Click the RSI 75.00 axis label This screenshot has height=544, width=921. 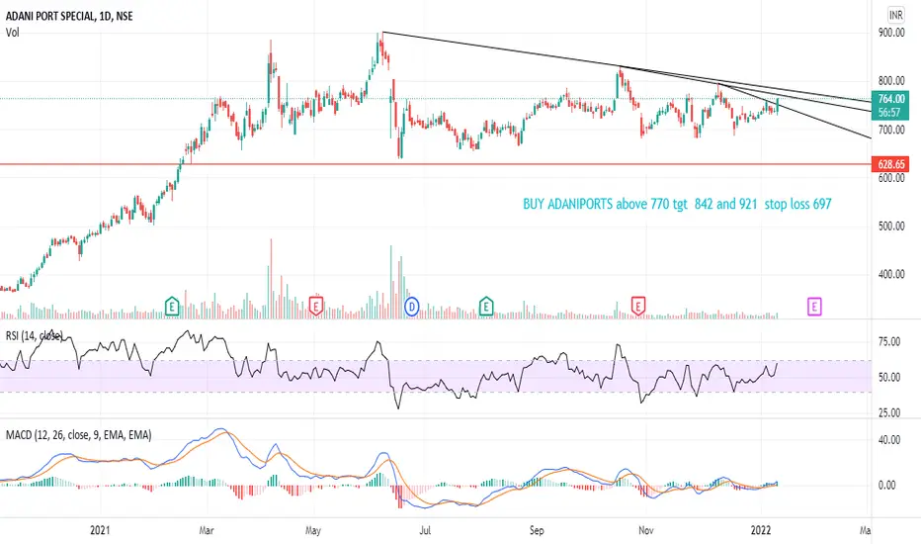click(x=889, y=341)
